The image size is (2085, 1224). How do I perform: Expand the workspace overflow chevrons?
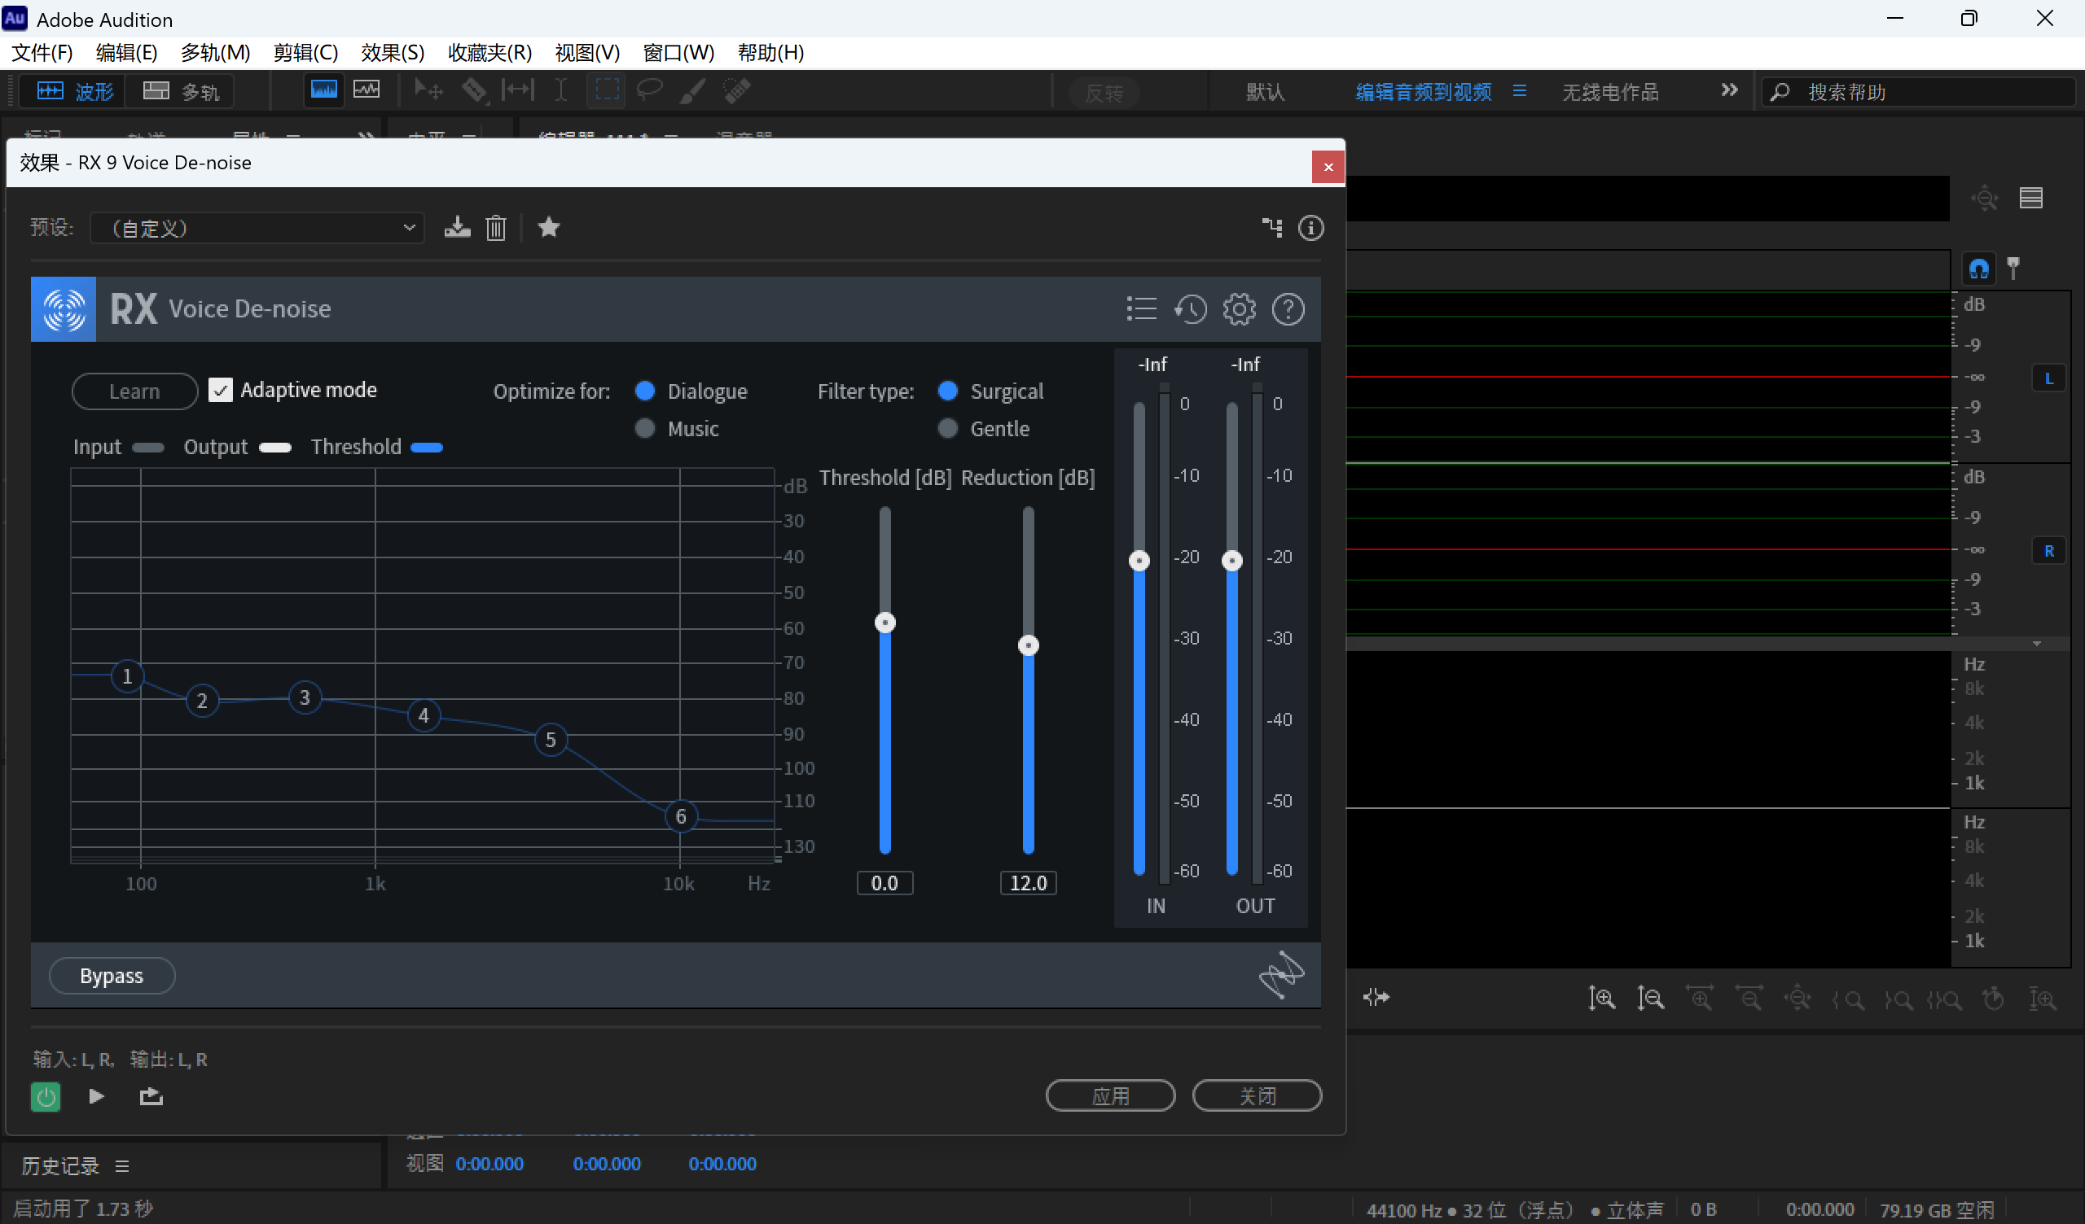tap(1729, 91)
